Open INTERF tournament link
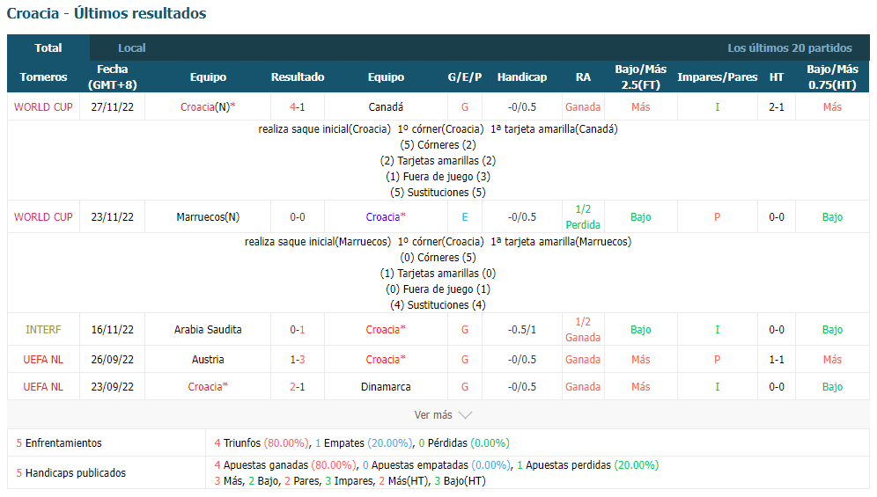This screenshot has width=877, height=497. coord(43,330)
